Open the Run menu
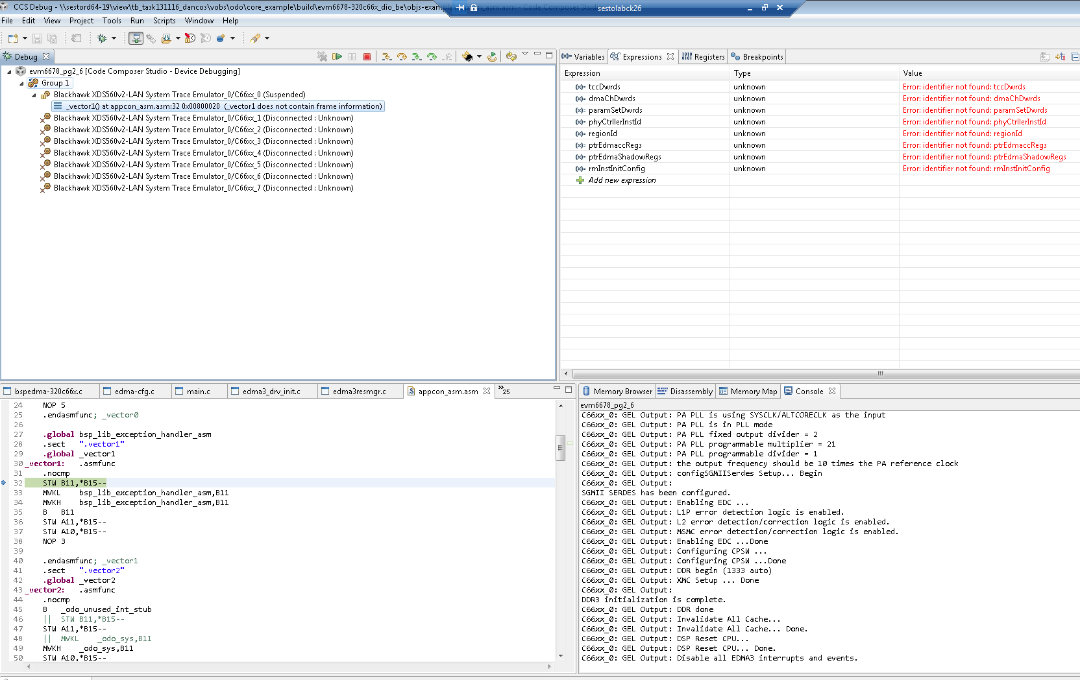Image resolution: width=1080 pixels, height=680 pixels. pos(137,21)
